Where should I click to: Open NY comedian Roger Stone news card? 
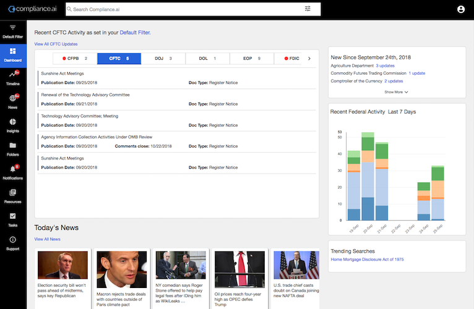coord(181,279)
